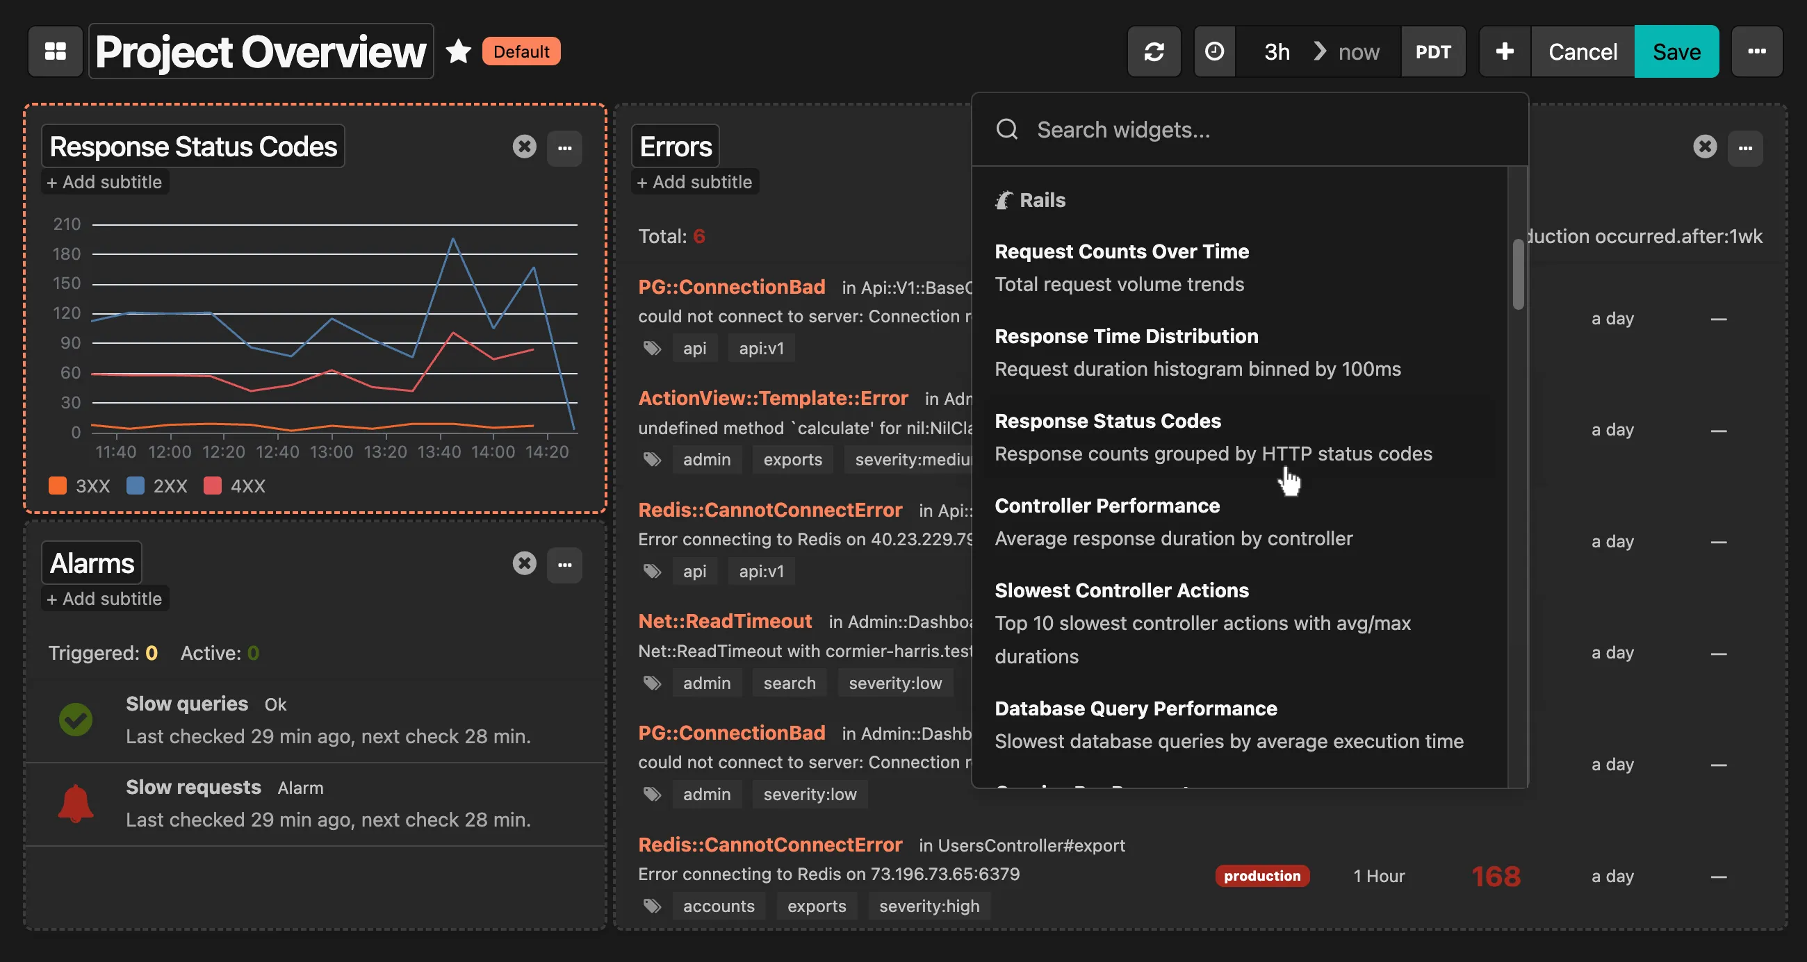Add a new widget using the plus icon
1807x962 pixels.
pos(1504,51)
